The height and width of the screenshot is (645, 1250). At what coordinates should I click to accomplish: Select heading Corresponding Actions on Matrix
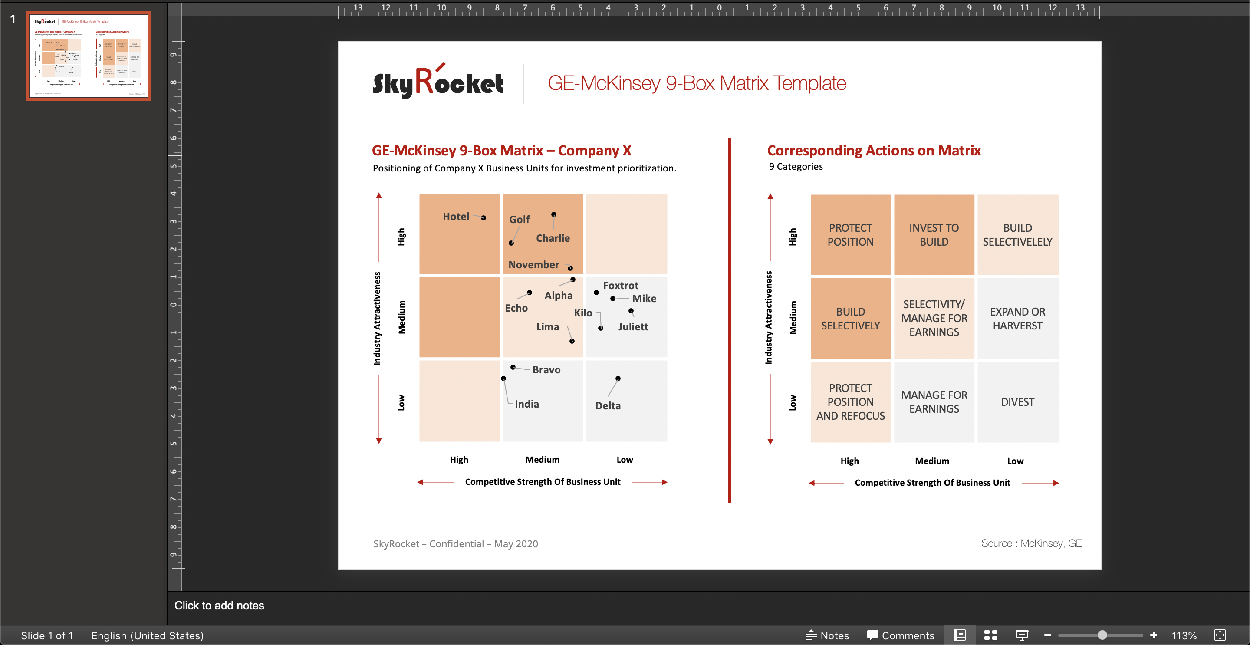point(874,151)
